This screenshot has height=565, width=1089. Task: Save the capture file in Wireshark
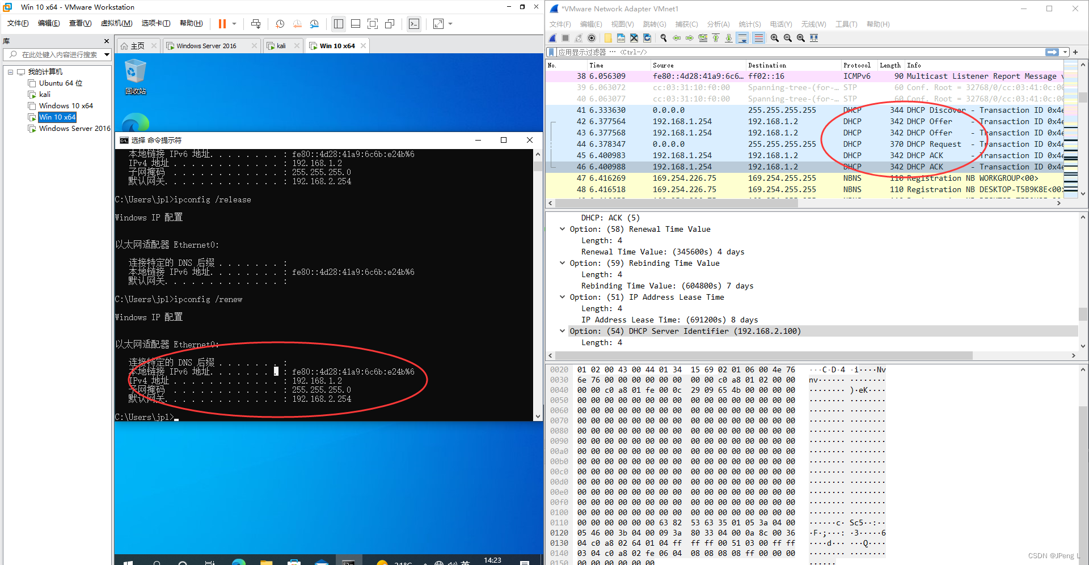621,38
